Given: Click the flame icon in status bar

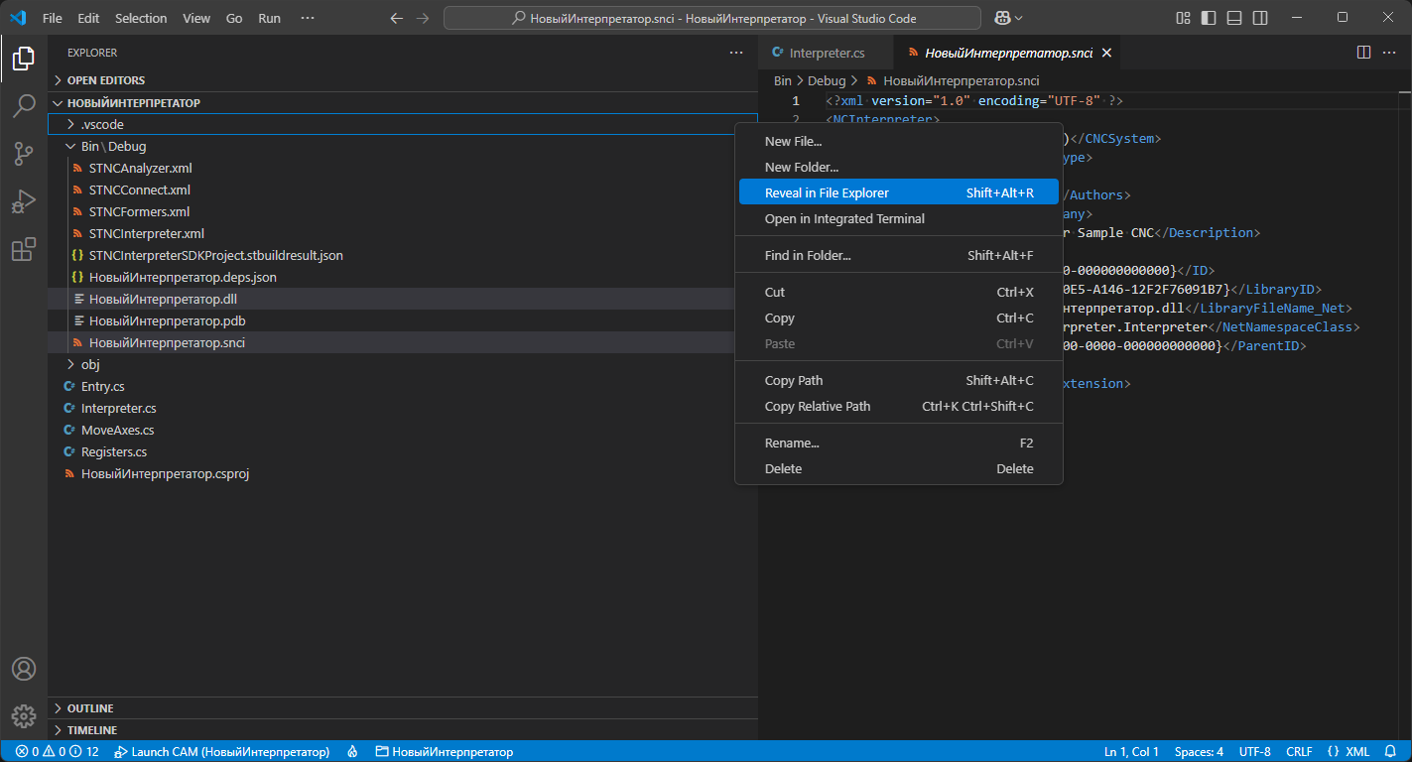Looking at the screenshot, I should [352, 752].
